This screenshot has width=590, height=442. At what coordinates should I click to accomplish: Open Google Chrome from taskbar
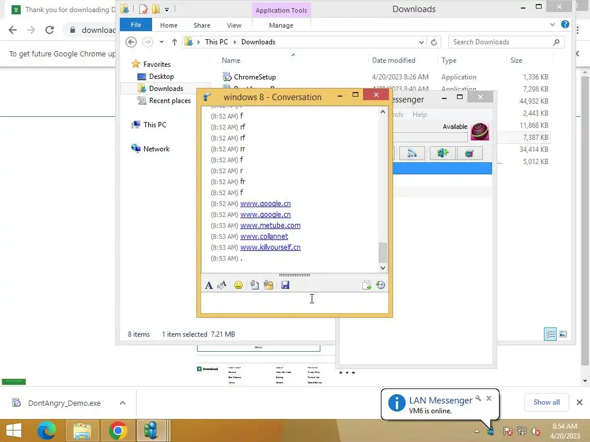(118, 430)
